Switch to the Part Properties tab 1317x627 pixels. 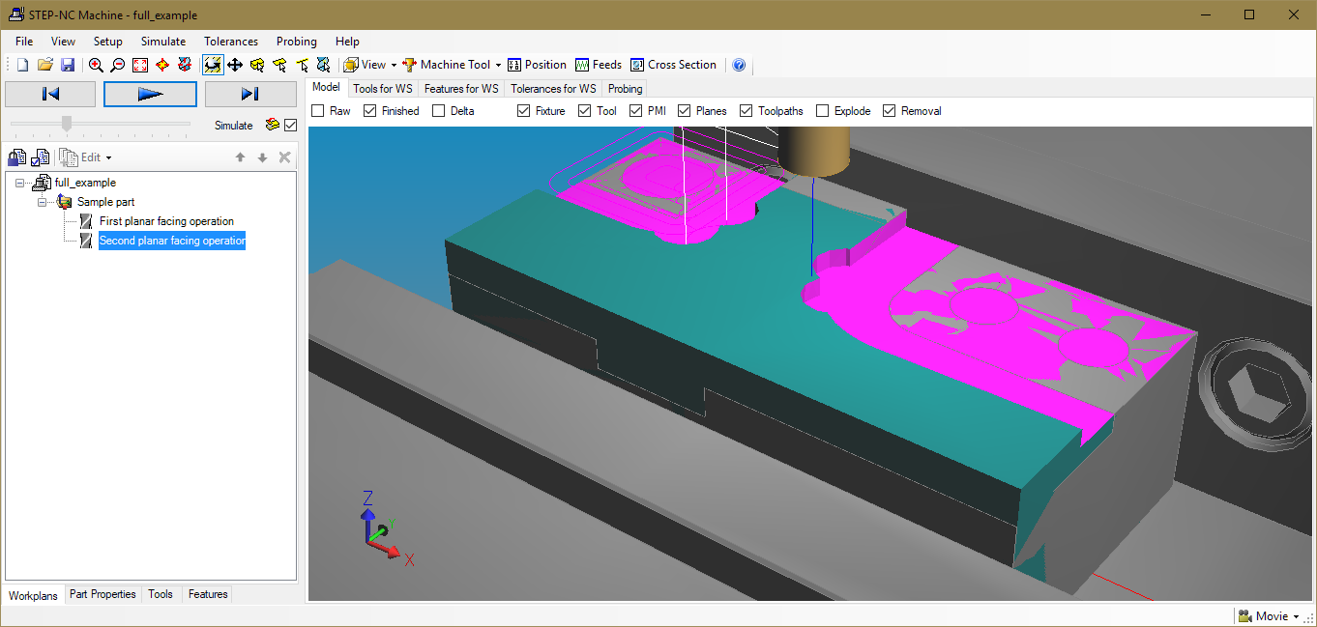point(103,594)
